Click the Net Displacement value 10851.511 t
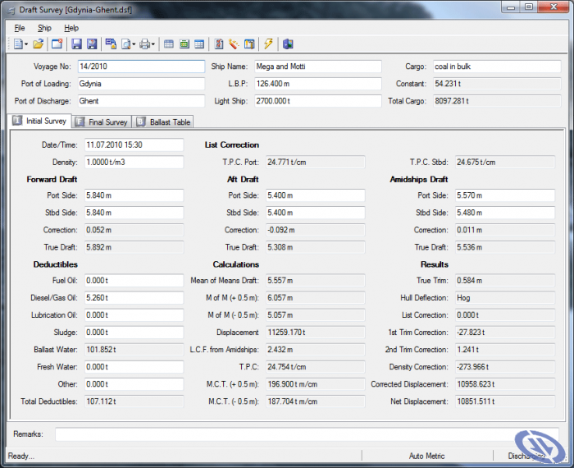 [505, 401]
